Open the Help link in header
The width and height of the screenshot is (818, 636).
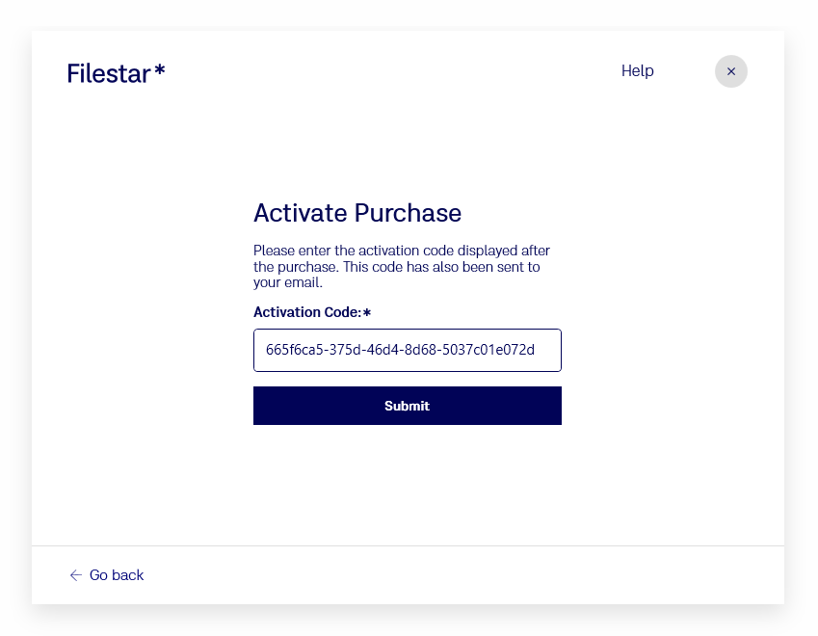pyautogui.click(x=637, y=71)
